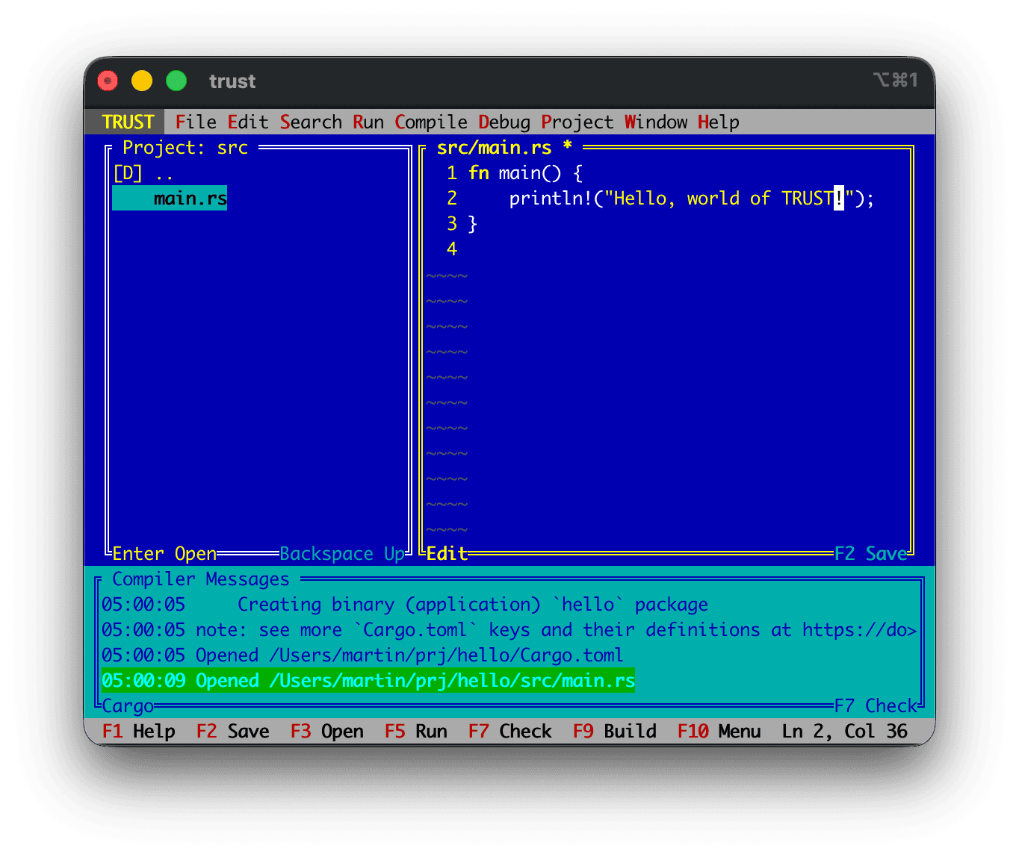
Task: Click Enter Open hint in the project panel
Action: [x=164, y=554]
